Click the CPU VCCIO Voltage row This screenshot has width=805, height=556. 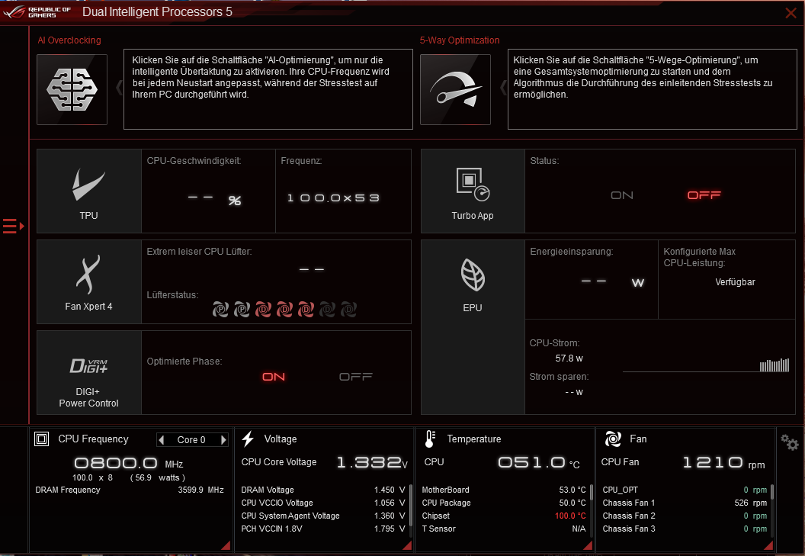click(x=323, y=503)
